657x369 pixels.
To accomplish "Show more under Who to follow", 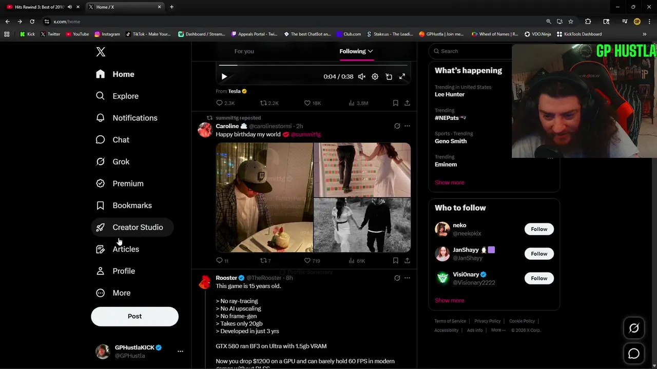I will [x=449, y=300].
